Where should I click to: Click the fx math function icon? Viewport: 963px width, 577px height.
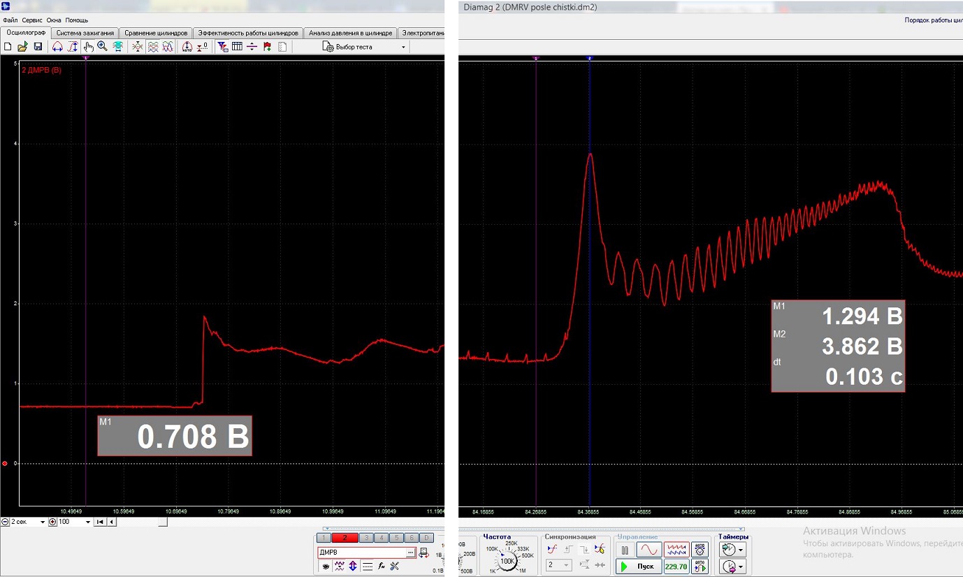click(382, 567)
